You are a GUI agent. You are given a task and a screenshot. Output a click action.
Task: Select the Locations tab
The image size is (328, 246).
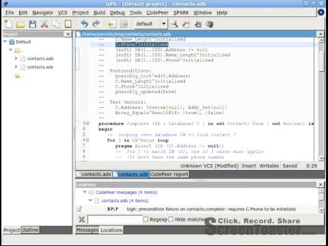(111, 230)
